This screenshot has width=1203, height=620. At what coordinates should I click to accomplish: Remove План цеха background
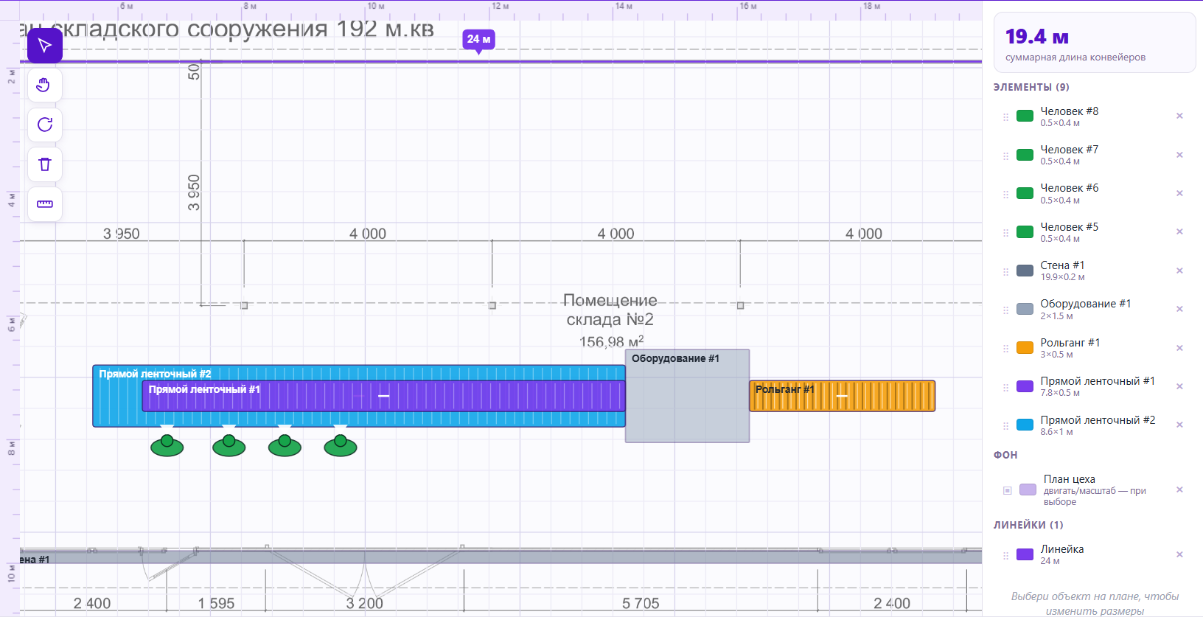point(1179,490)
